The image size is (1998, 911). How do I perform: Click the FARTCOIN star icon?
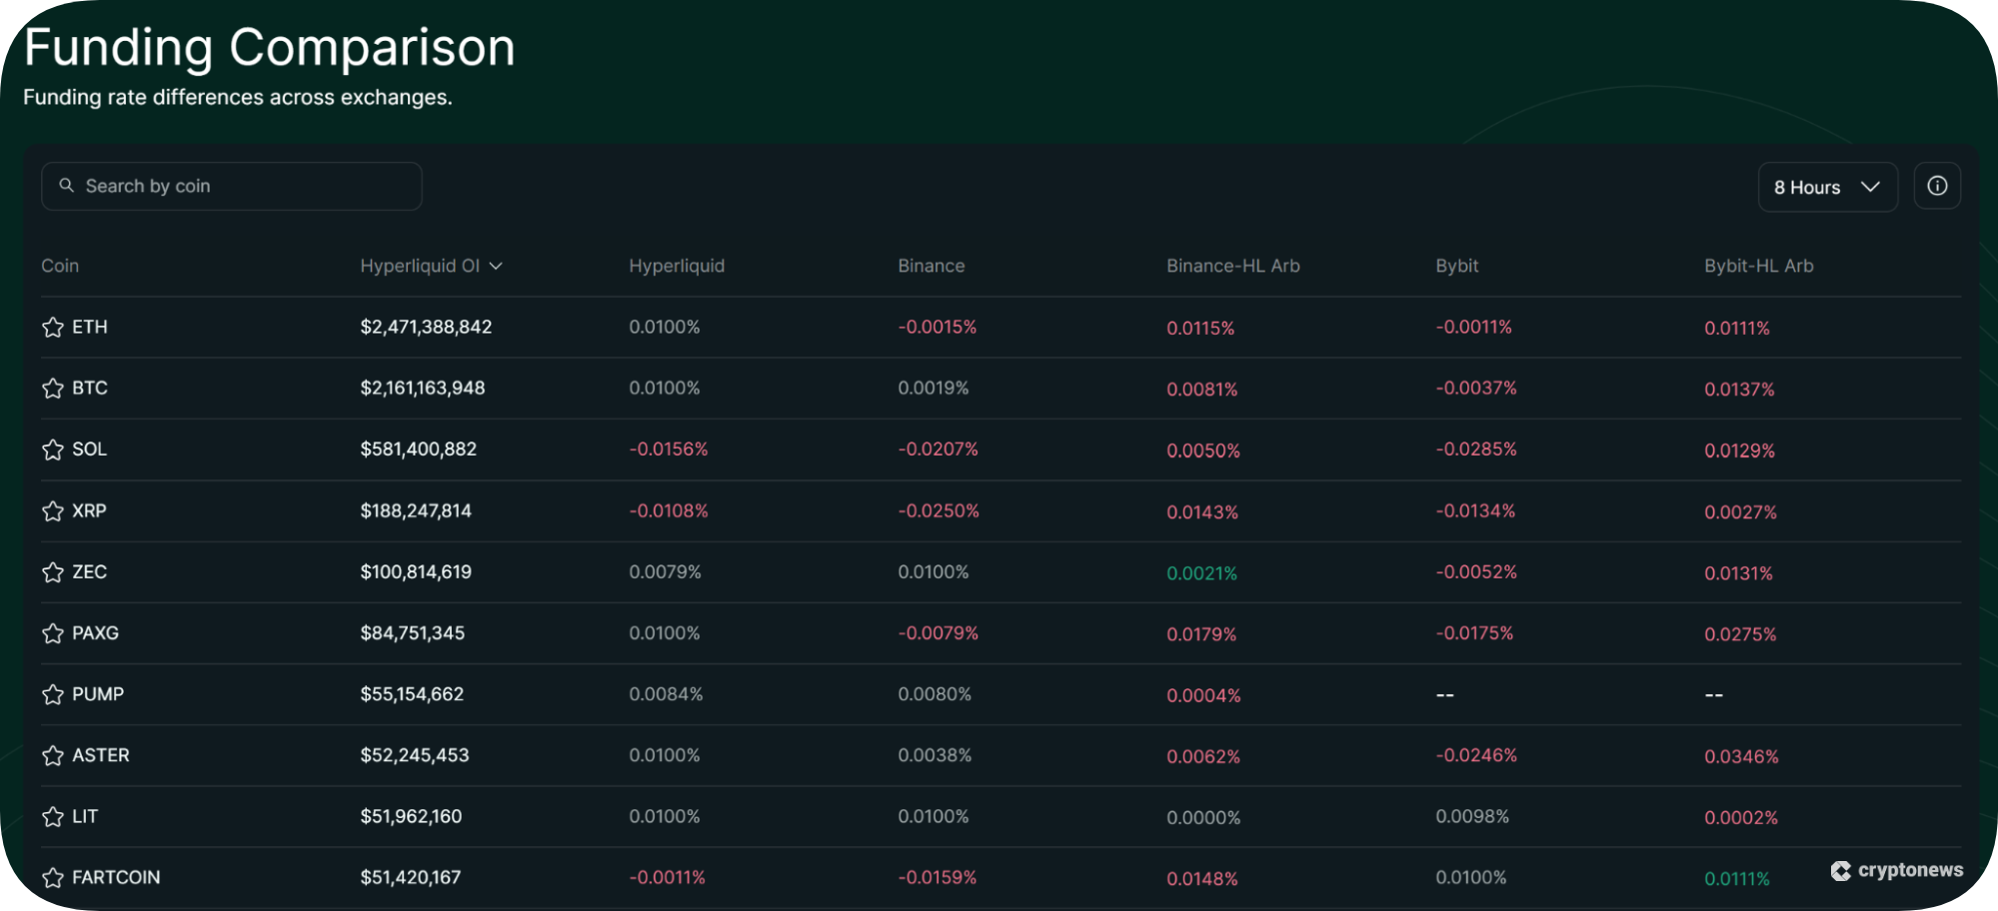(53, 878)
